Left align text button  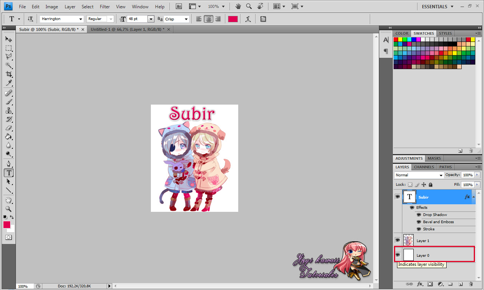coord(199,19)
